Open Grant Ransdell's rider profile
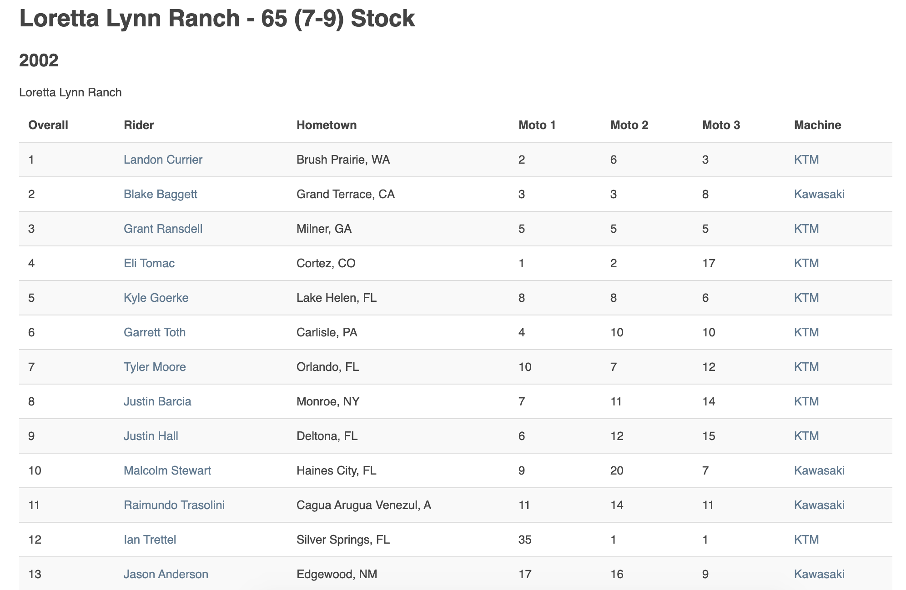906x590 pixels. [163, 229]
